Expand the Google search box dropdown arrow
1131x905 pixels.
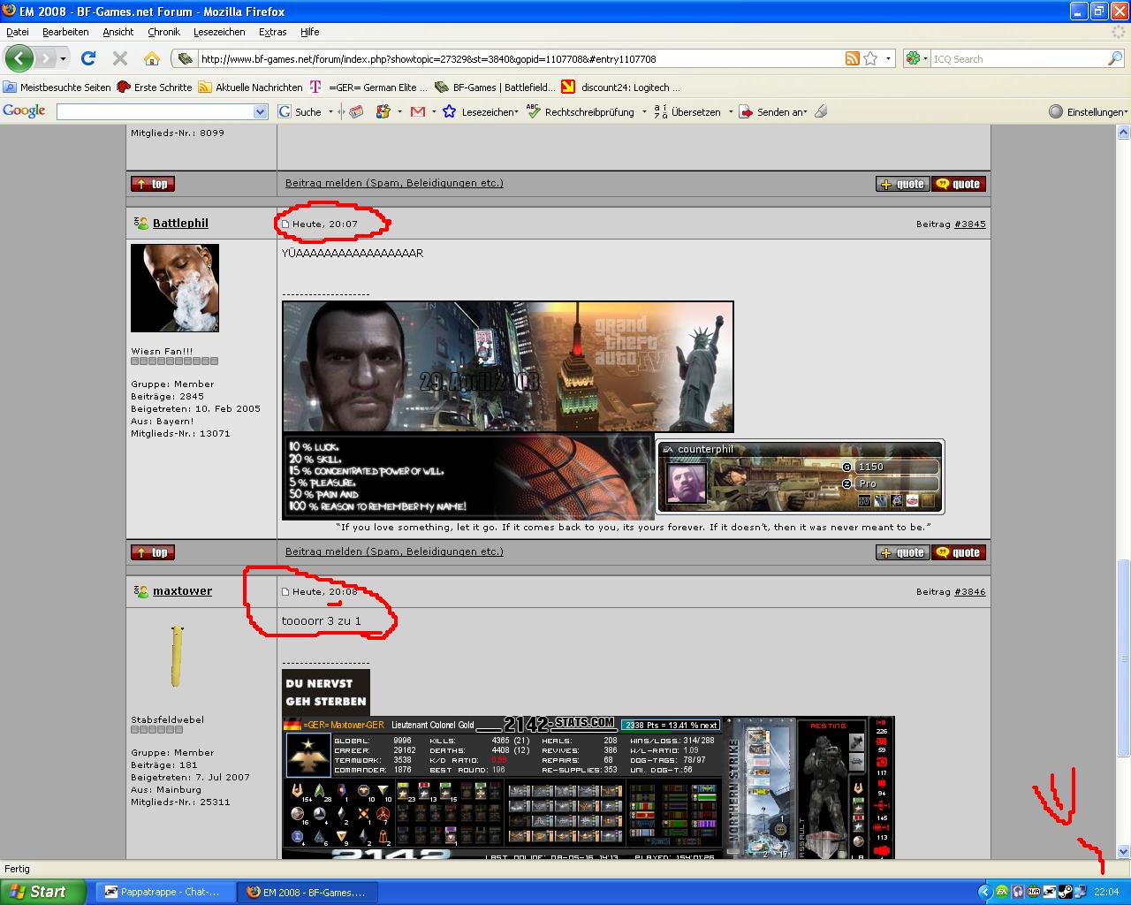click(261, 111)
